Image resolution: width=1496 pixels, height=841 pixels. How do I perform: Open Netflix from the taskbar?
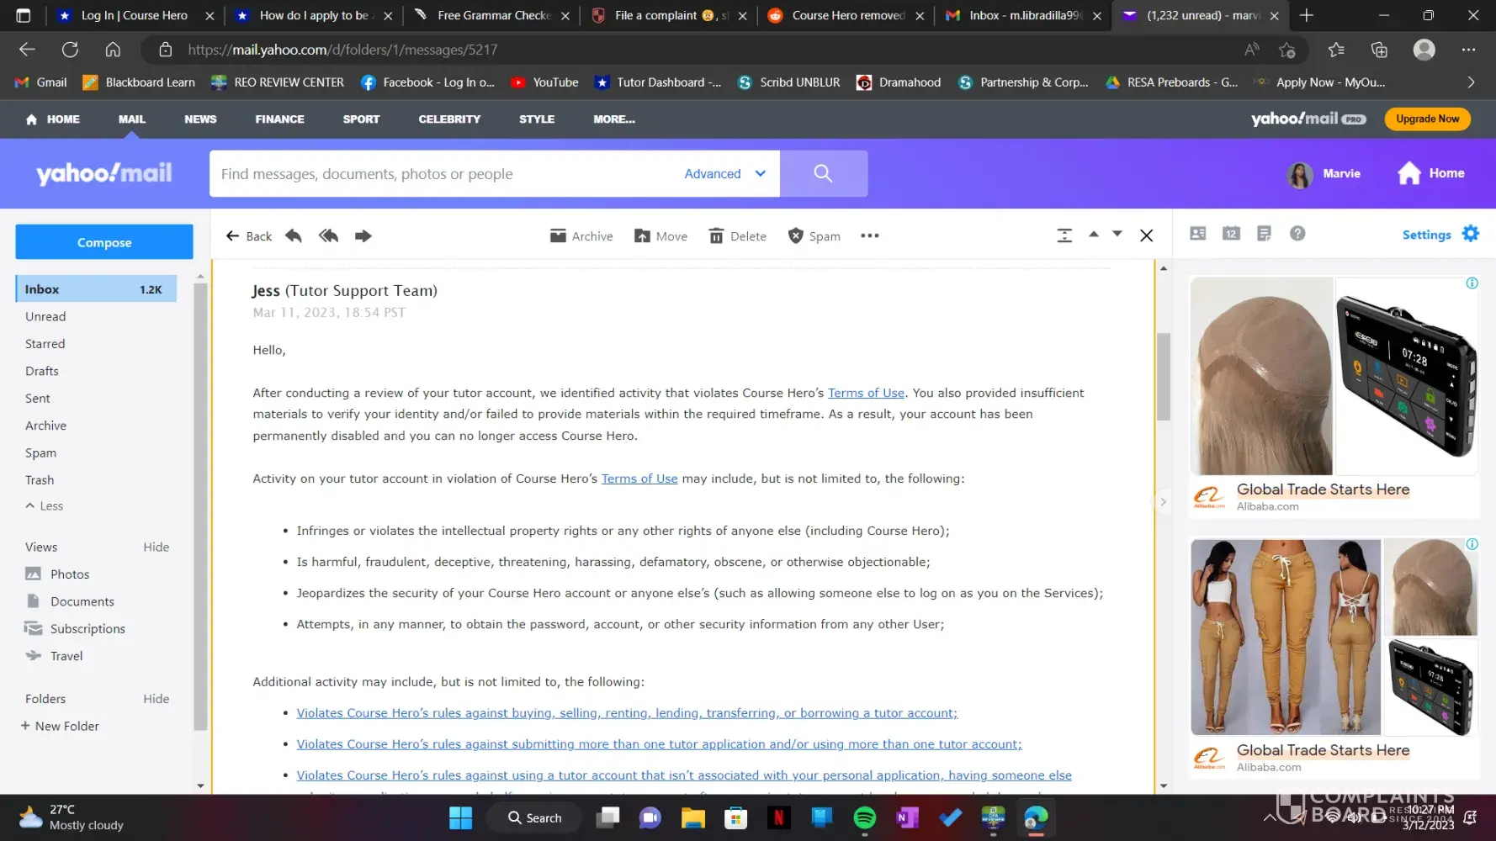(x=779, y=817)
